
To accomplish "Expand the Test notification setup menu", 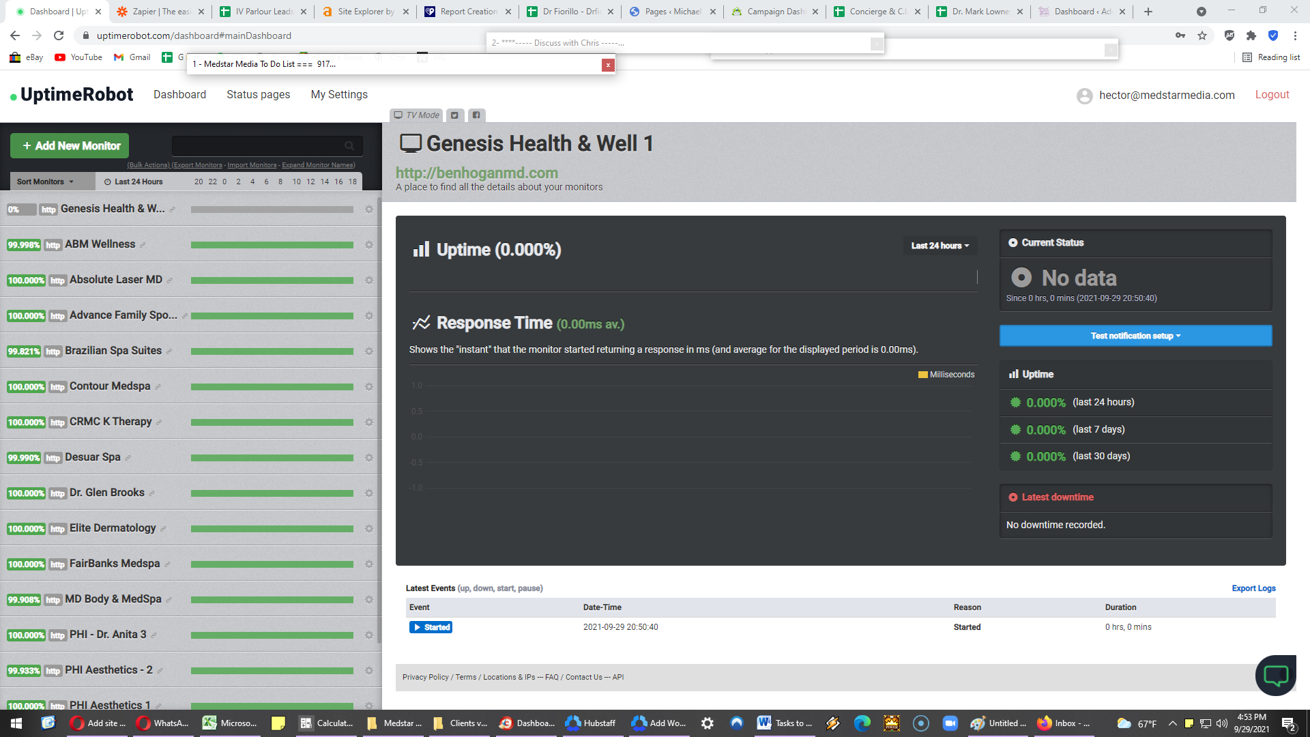I will [x=1135, y=336].
